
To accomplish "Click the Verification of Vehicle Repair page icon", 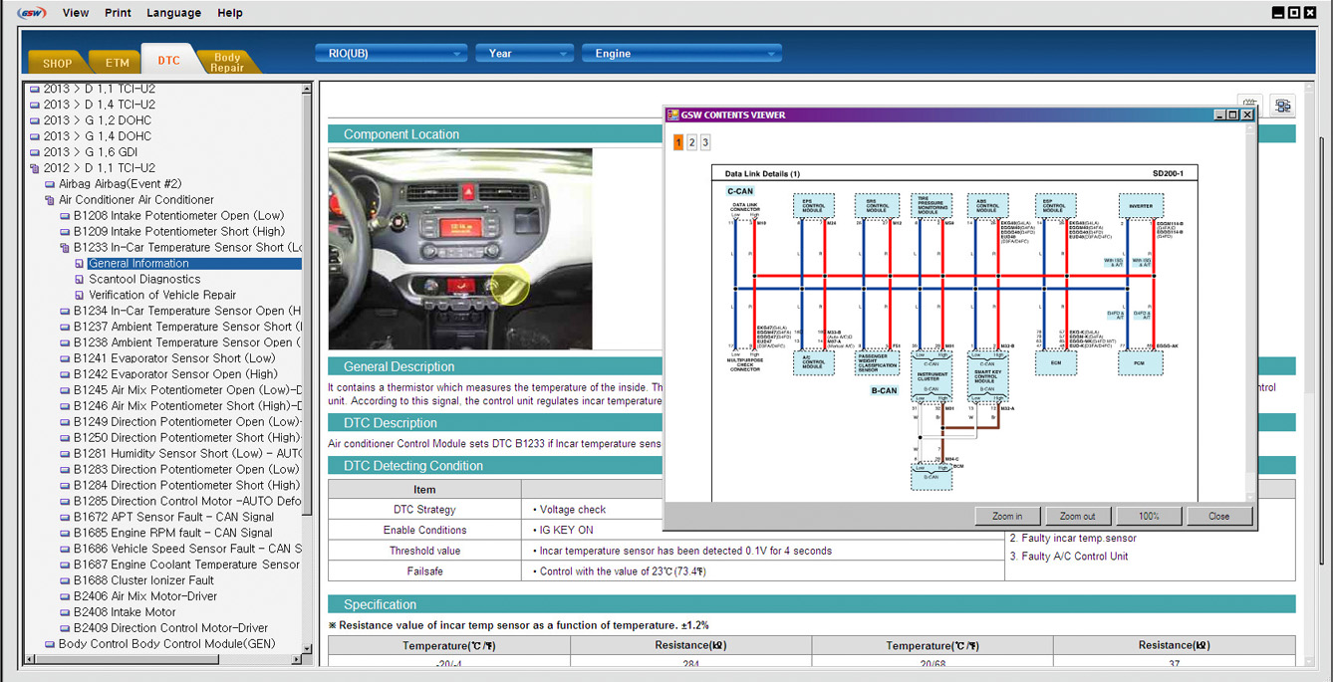I will click(x=80, y=296).
